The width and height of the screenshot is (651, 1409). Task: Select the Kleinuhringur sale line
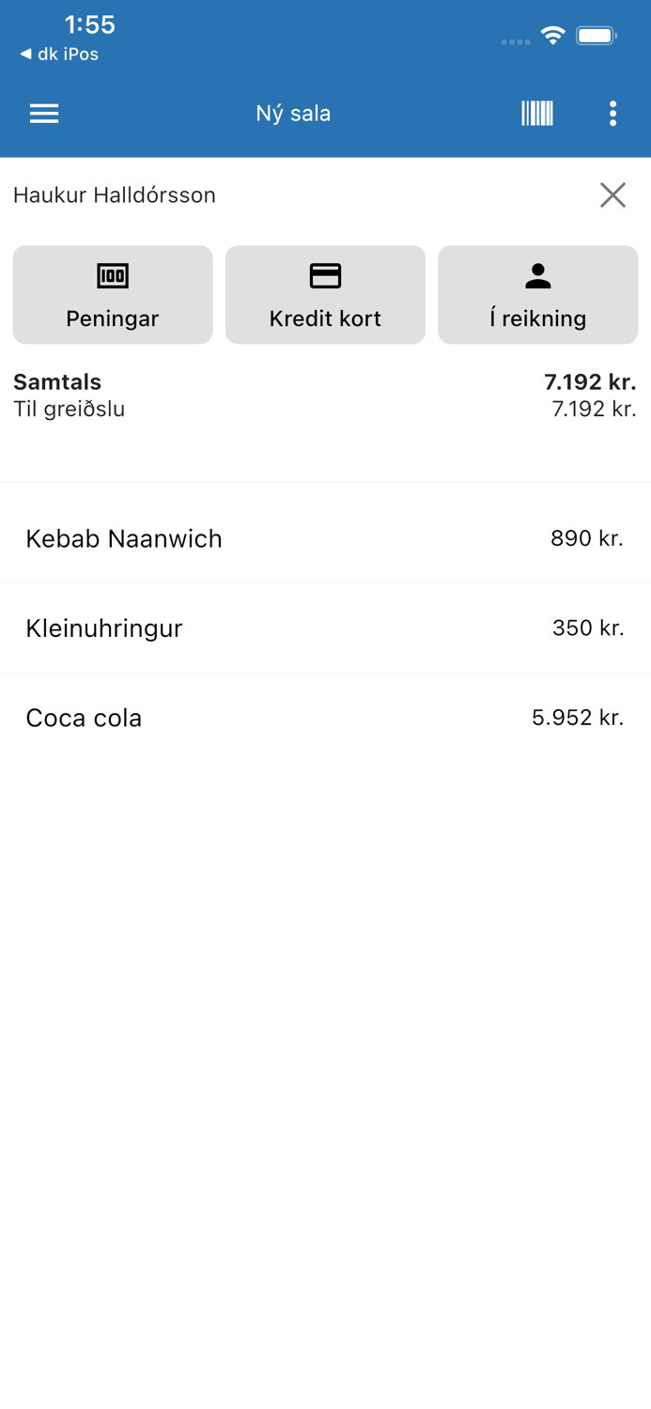point(325,627)
